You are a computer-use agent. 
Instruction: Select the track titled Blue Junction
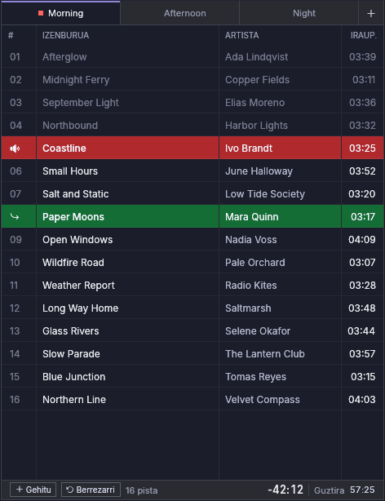[73, 377]
